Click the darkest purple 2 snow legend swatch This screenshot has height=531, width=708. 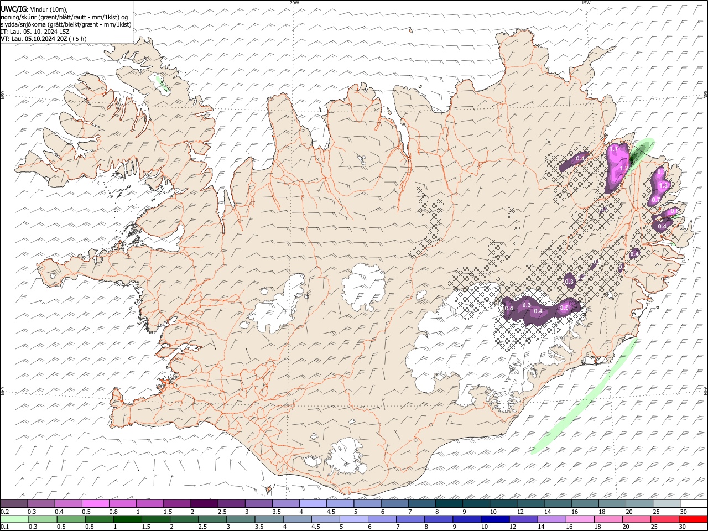click(x=204, y=504)
